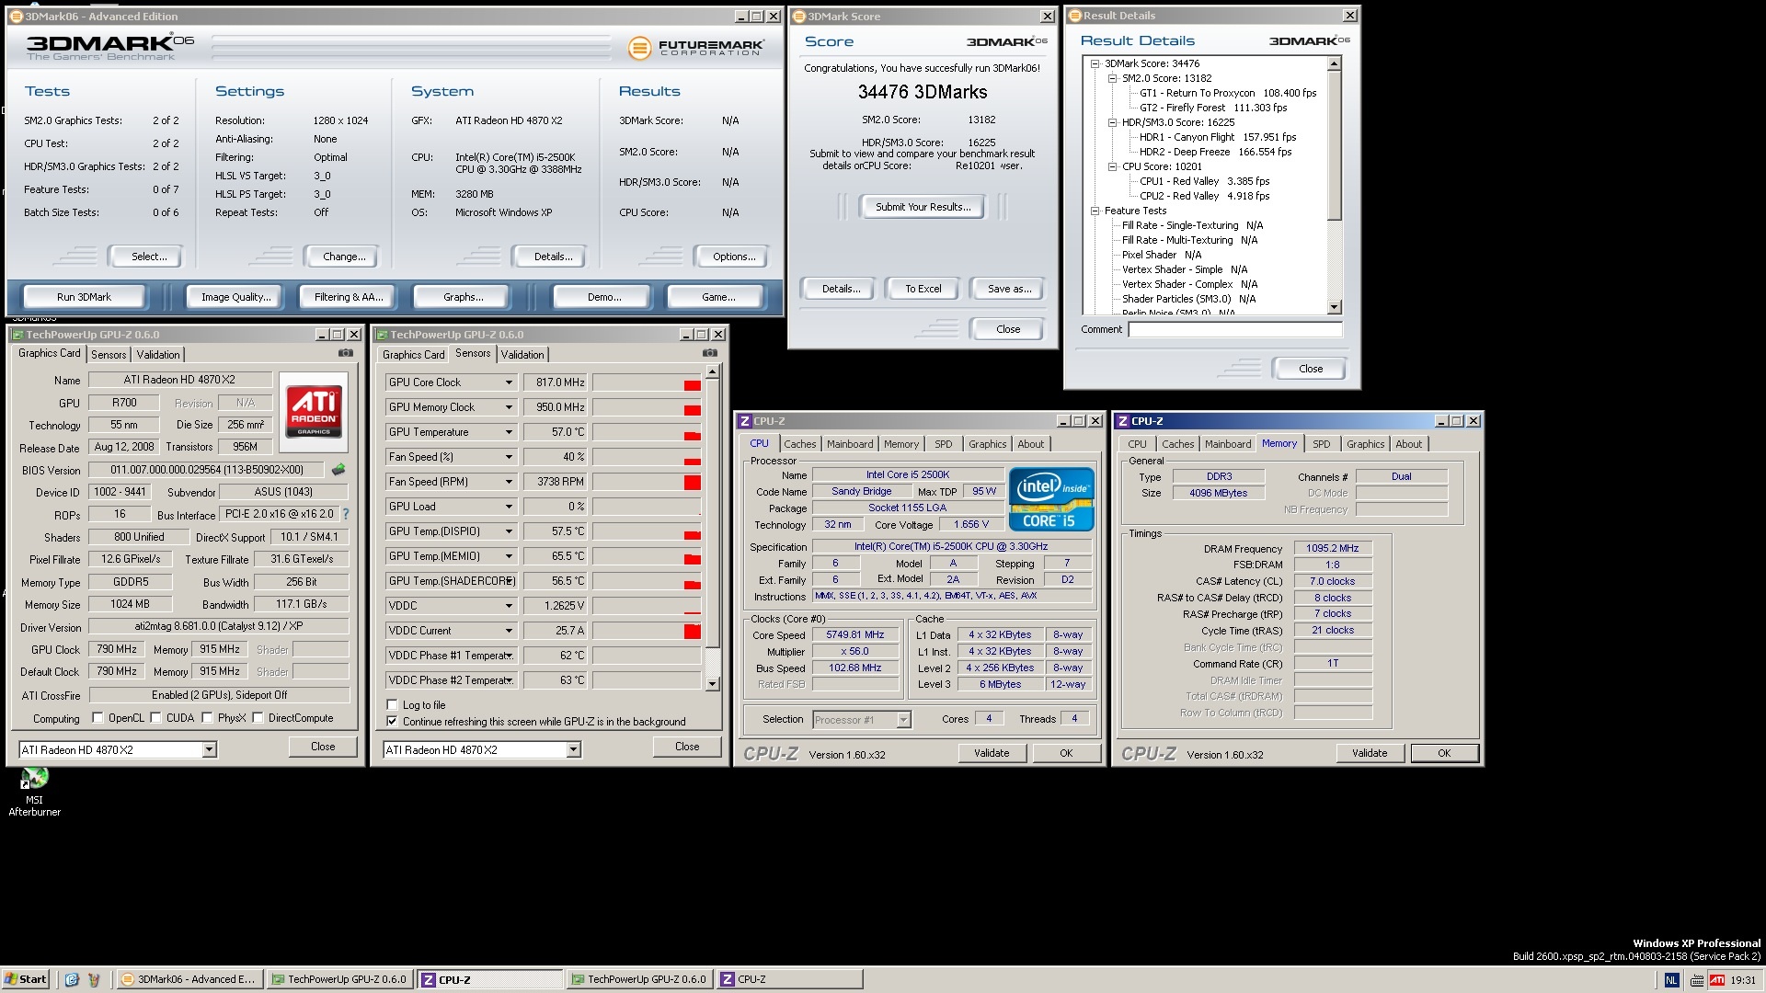Open Fan Speed (RPM) sensor dropdown
This screenshot has width=1766, height=993.
[509, 482]
